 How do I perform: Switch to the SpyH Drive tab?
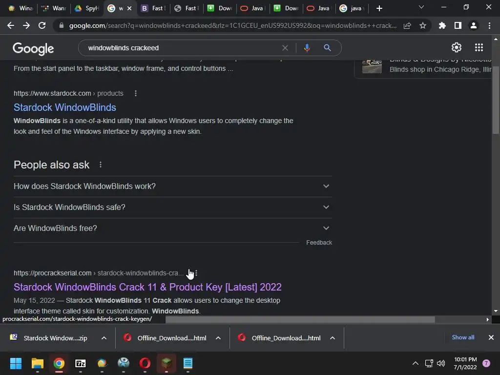[x=87, y=8]
